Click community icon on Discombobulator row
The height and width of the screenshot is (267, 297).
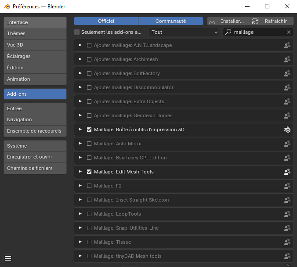[287, 87]
